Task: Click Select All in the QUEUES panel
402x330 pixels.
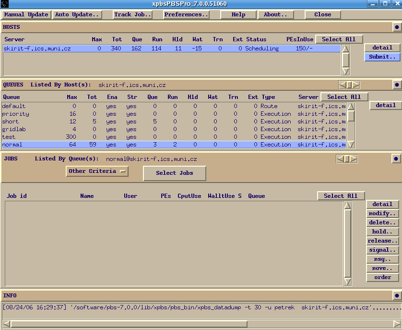Action: (344, 97)
